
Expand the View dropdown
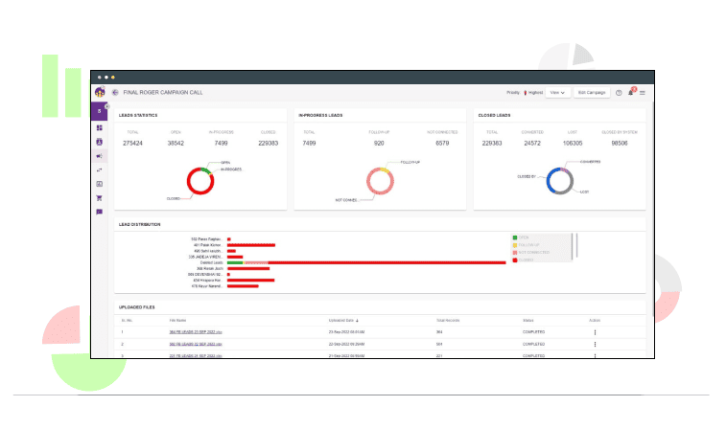tap(557, 93)
